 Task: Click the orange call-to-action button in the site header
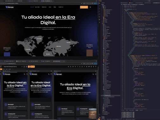tap(84, 7)
